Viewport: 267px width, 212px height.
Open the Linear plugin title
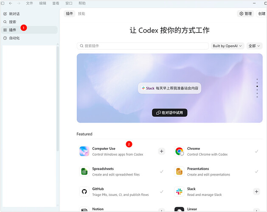pos(192,209)
